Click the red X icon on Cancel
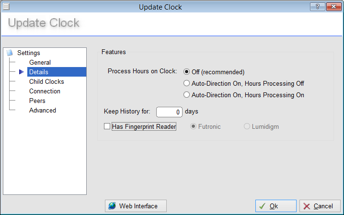 (306, 206)
